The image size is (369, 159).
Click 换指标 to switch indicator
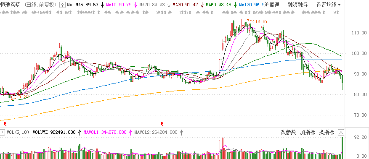[326, 132]
